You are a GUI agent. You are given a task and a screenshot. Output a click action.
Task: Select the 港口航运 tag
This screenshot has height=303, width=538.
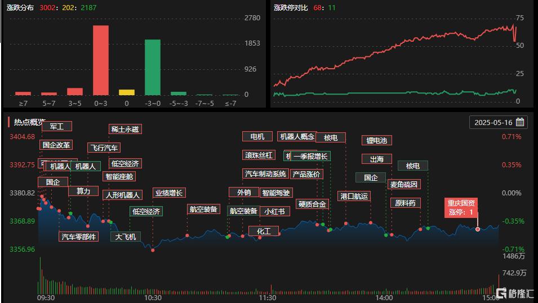pos(354,196)
